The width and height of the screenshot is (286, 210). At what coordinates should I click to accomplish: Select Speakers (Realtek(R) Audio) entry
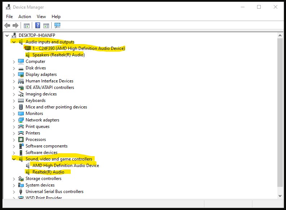click(58, 55)
